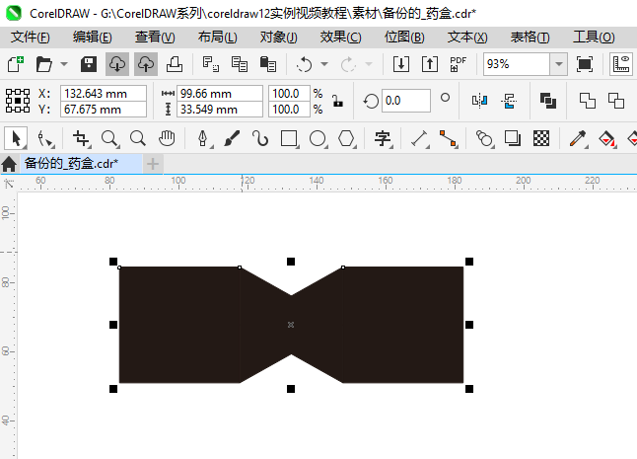Open the 编辑(E) menu
Viewport: 637px width, 459px height.
pyautogui.click(x=93, y=38)
